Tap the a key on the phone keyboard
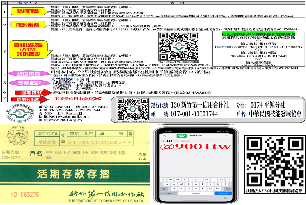The image size is (306, 205). pos(166,184)
